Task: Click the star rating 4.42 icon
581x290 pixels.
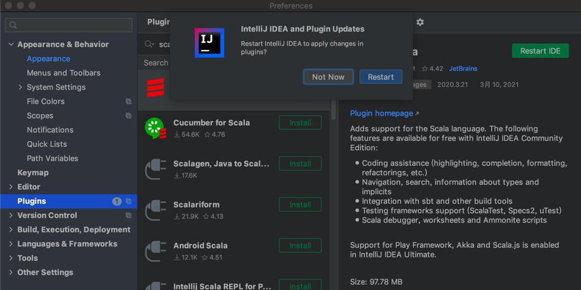Action: click(x=425, y=68)
